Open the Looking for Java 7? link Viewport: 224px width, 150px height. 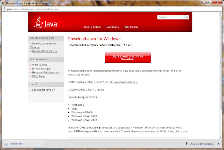tap(43, 90)
